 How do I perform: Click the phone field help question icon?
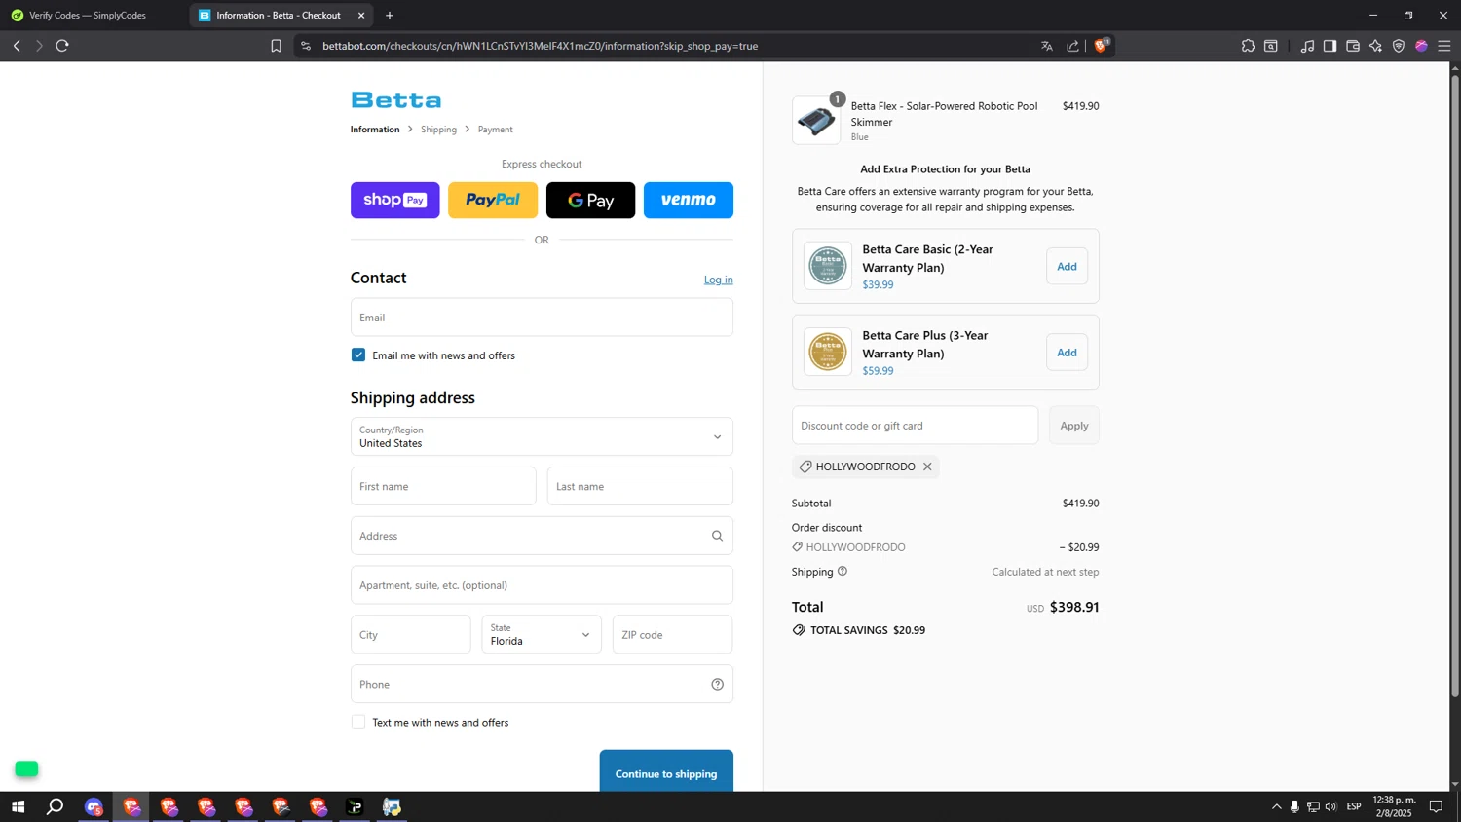tap(717, 684)
